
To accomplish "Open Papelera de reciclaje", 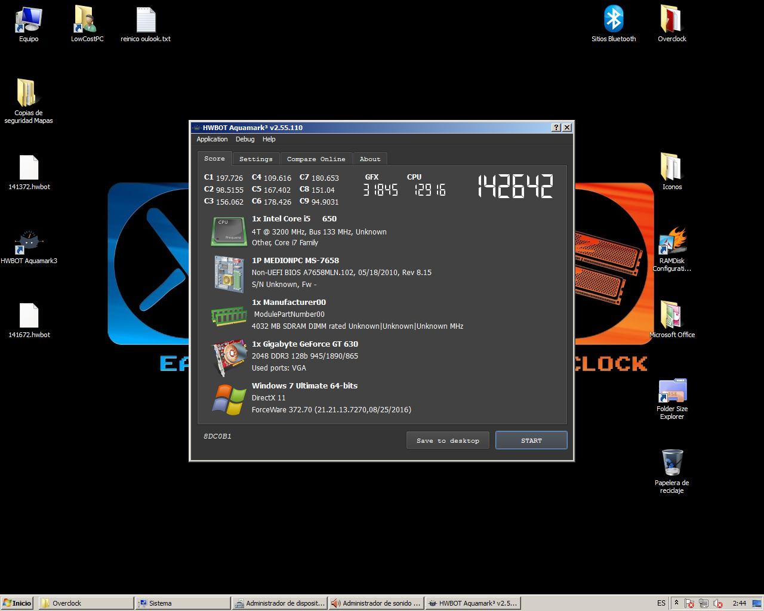I will [672, 471].
